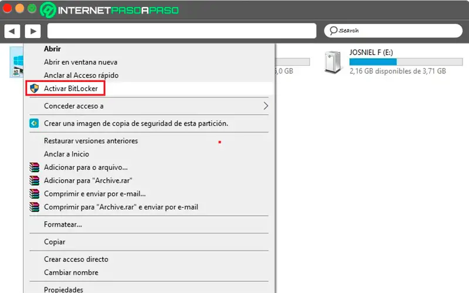Click the backup partition image icon
Screen dimensions: 469x293
(34, 123)
